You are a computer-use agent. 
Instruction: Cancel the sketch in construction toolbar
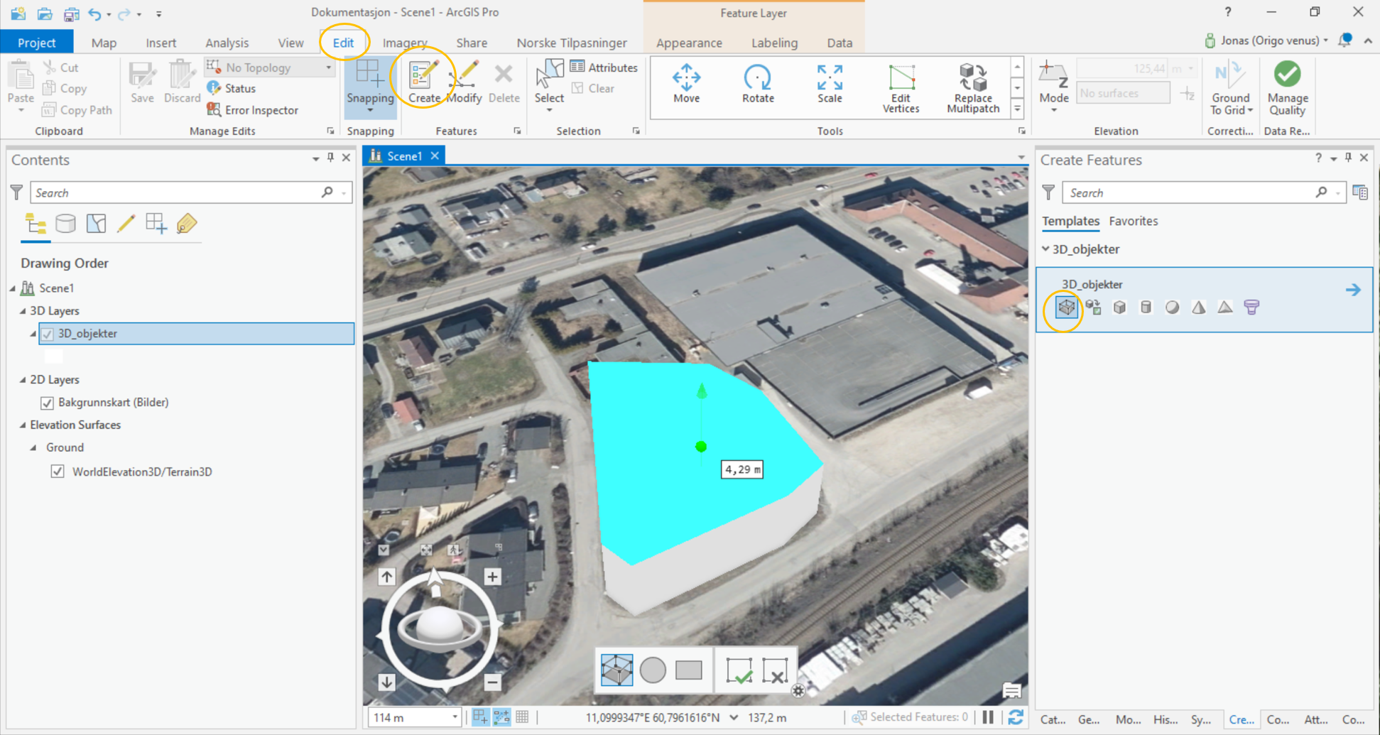pos(775,670)
